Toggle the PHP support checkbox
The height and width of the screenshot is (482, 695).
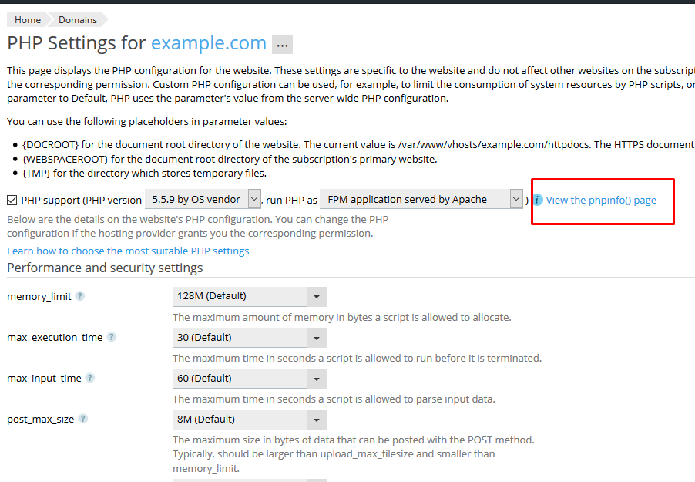pos(12,200)
